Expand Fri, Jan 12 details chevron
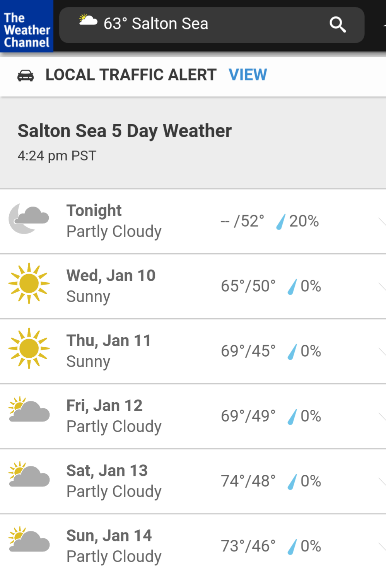 [x=382, y=417]
